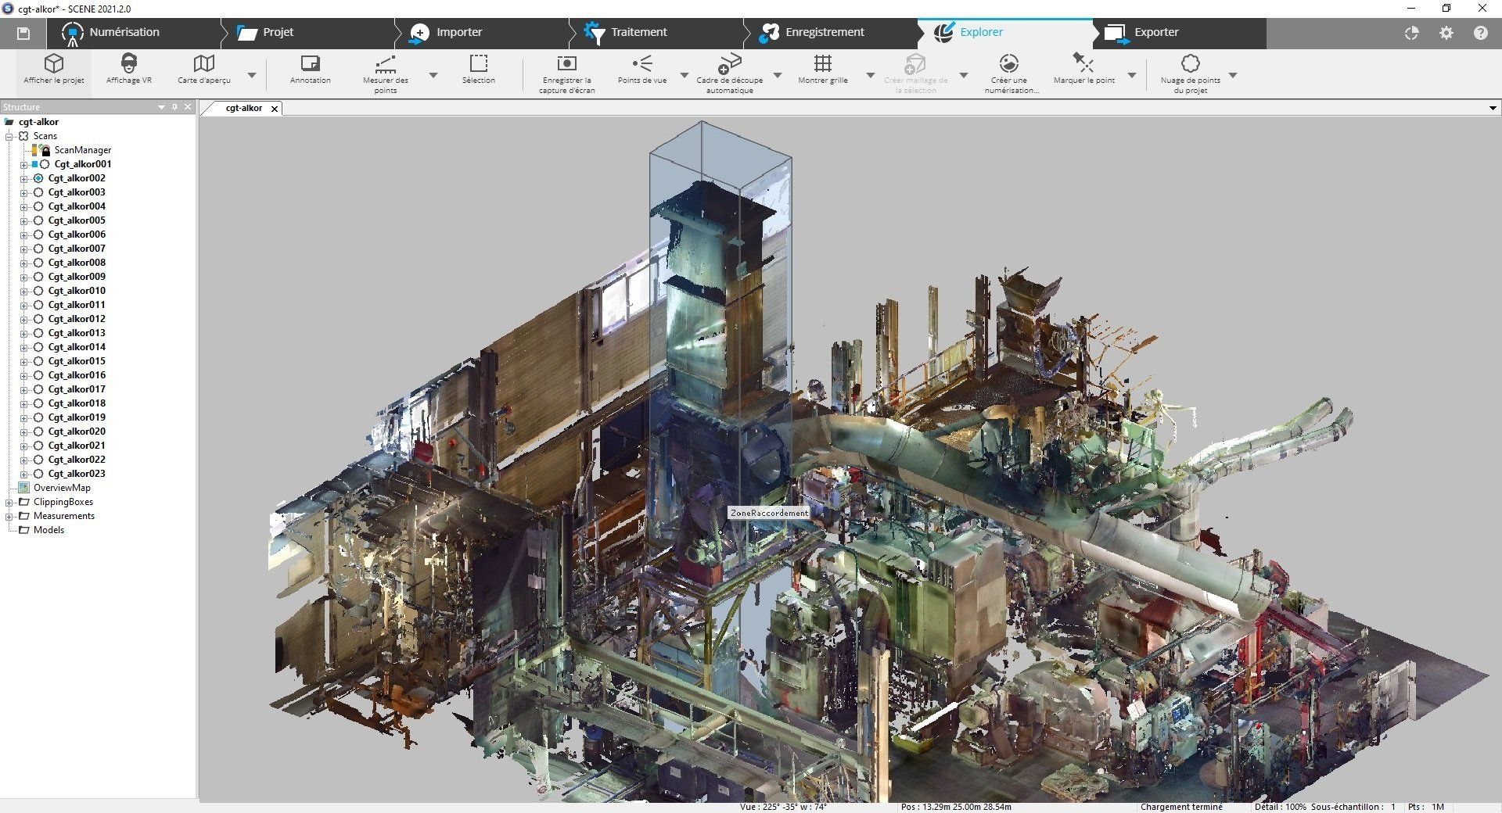1502x813 pixels.
Task: Toggle loaded state of Cgt_alkor001
Action: (35, 164)
